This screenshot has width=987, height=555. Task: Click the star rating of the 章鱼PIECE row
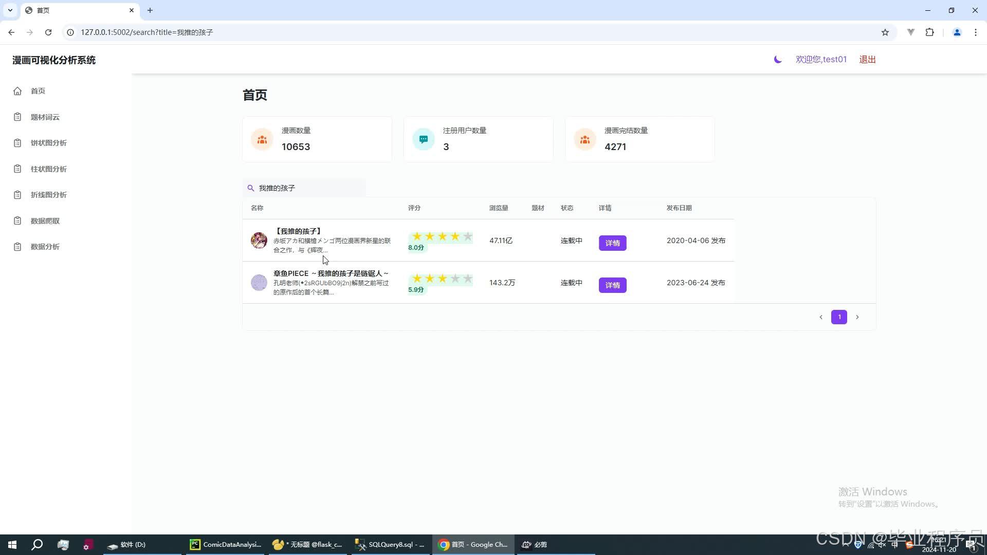point(442,279)
